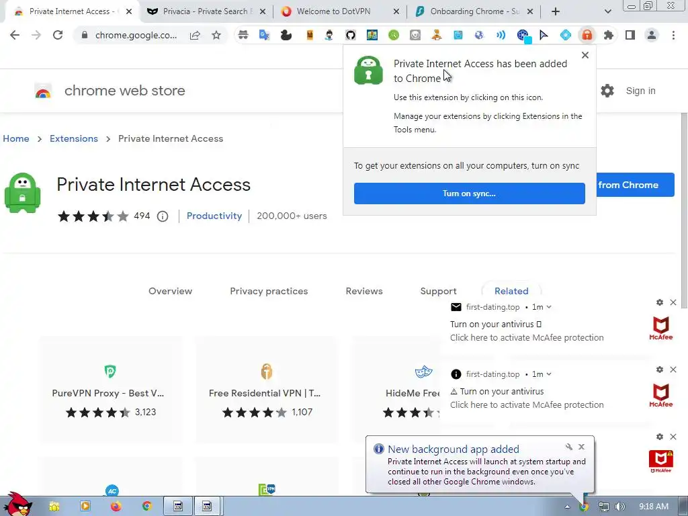Open the Chrome profile avatar menu
The height and width of the screenshot is (516, 688).
coord(652,35)
